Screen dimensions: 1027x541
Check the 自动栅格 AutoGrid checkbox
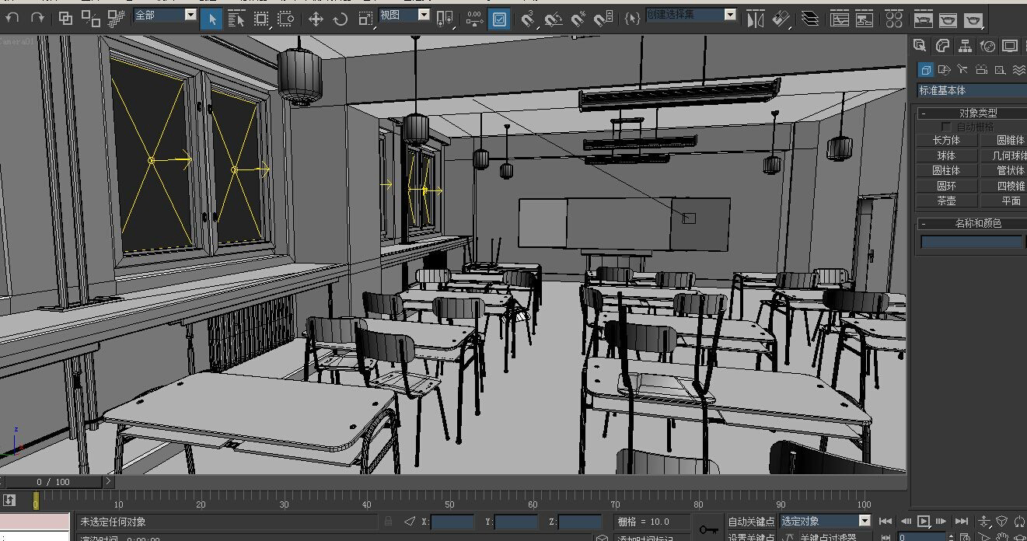946,127
